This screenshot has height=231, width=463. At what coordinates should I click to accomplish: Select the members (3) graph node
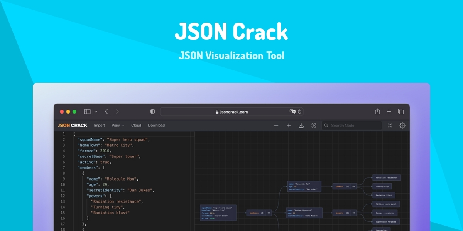(x=260, y=213)
